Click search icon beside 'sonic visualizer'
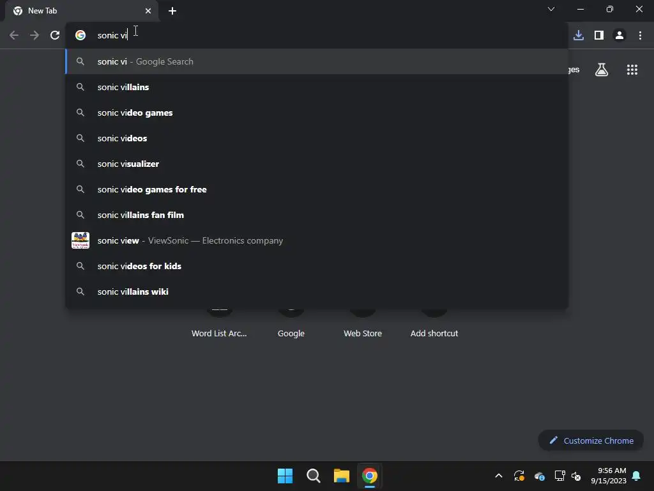Viewport: 654px width, 491px height. [x=80, y=164]
